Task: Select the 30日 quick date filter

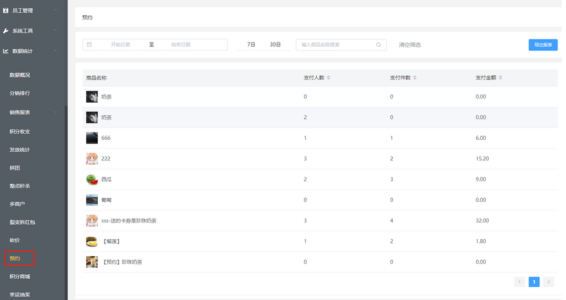Action: [275, 45]
